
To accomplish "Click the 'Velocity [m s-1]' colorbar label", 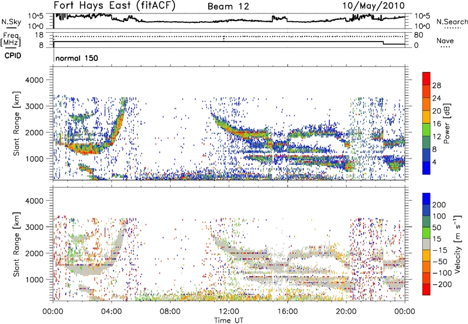I will tap(457, 244).
